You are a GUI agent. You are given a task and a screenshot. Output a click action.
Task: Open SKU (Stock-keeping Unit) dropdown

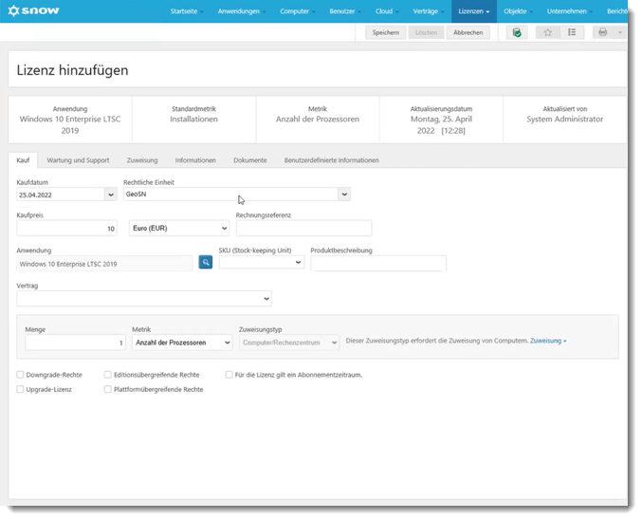262,262
